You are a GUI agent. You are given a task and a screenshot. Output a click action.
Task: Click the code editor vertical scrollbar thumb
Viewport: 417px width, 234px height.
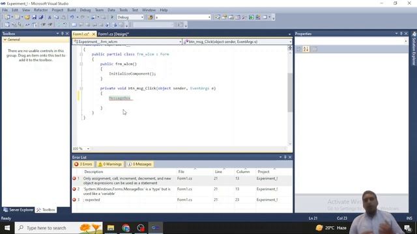pyautogui.click(x=290, y=92)
